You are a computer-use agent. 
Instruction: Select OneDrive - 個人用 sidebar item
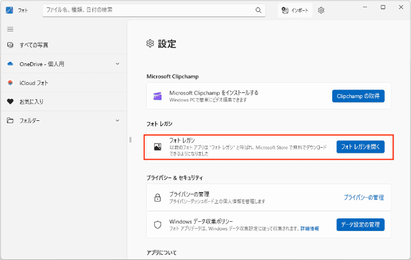click(x=64, y=64)
